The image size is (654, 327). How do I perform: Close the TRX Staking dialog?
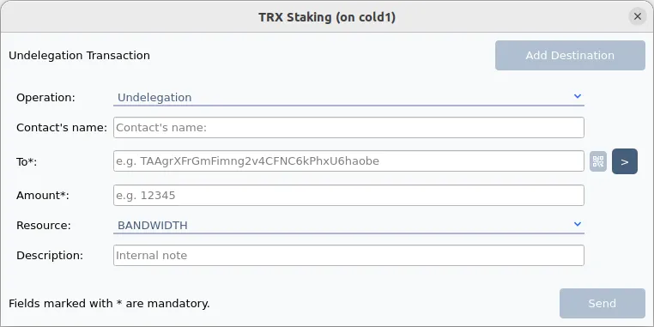point(638,16)
